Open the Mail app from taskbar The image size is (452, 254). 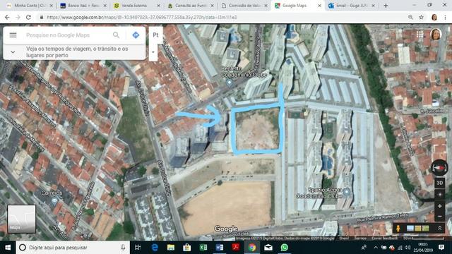[268, 248]
